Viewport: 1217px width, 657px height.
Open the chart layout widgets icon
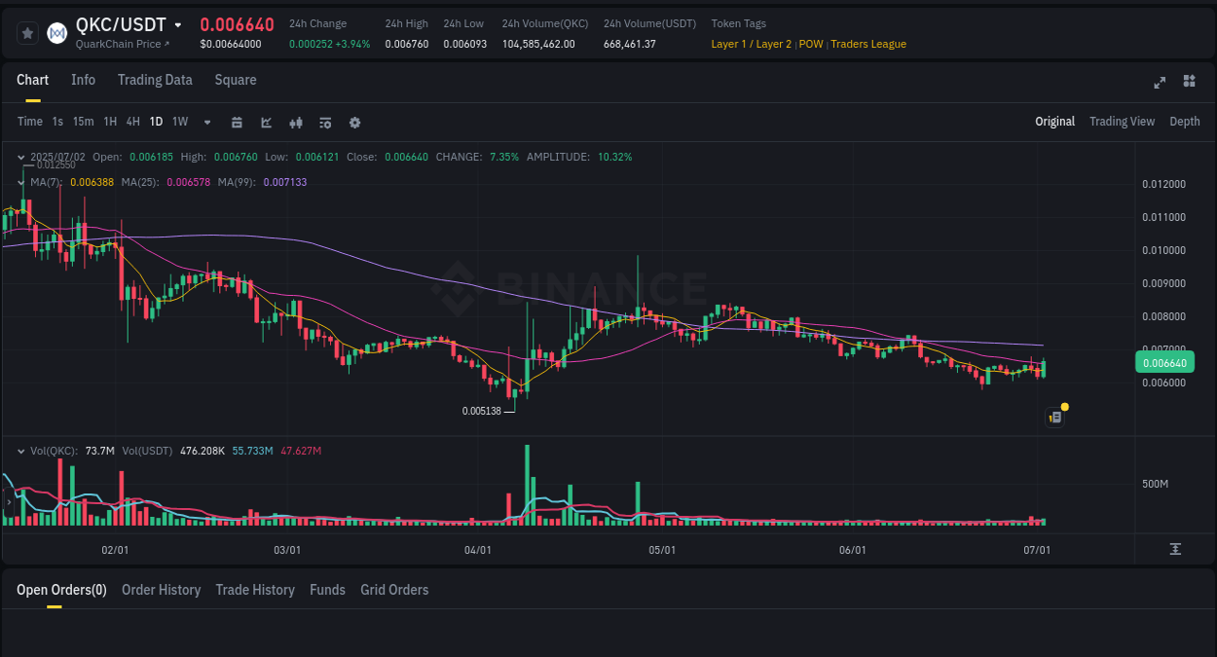pos(1190,83)
